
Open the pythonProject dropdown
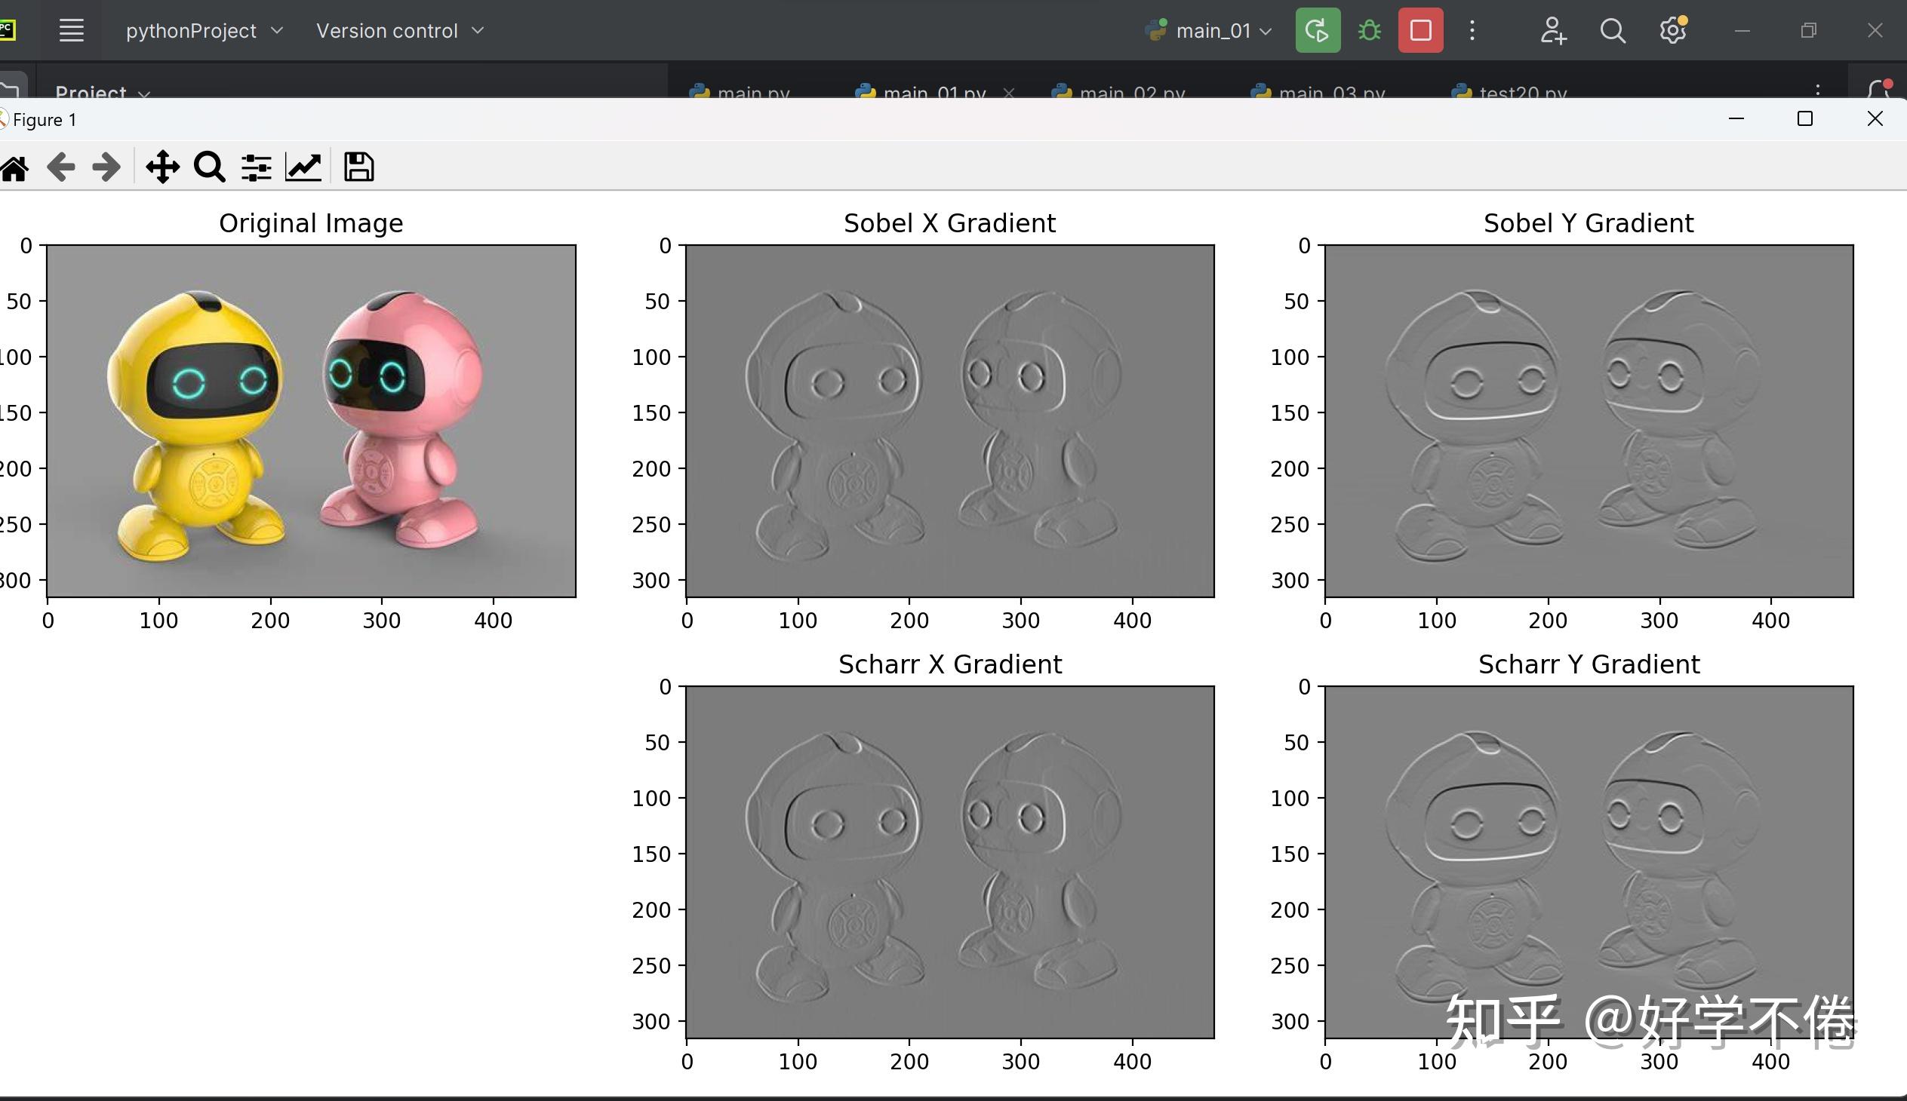[x=193, y=30]
